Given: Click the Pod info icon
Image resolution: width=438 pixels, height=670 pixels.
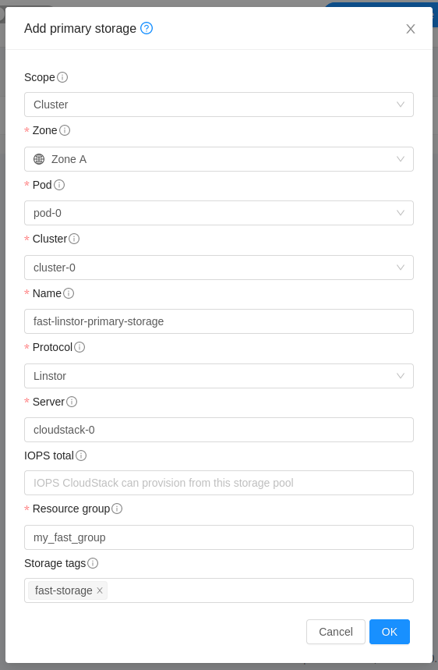Looking at the screenshot, I should pyautogui.click(x=59, y=185).
